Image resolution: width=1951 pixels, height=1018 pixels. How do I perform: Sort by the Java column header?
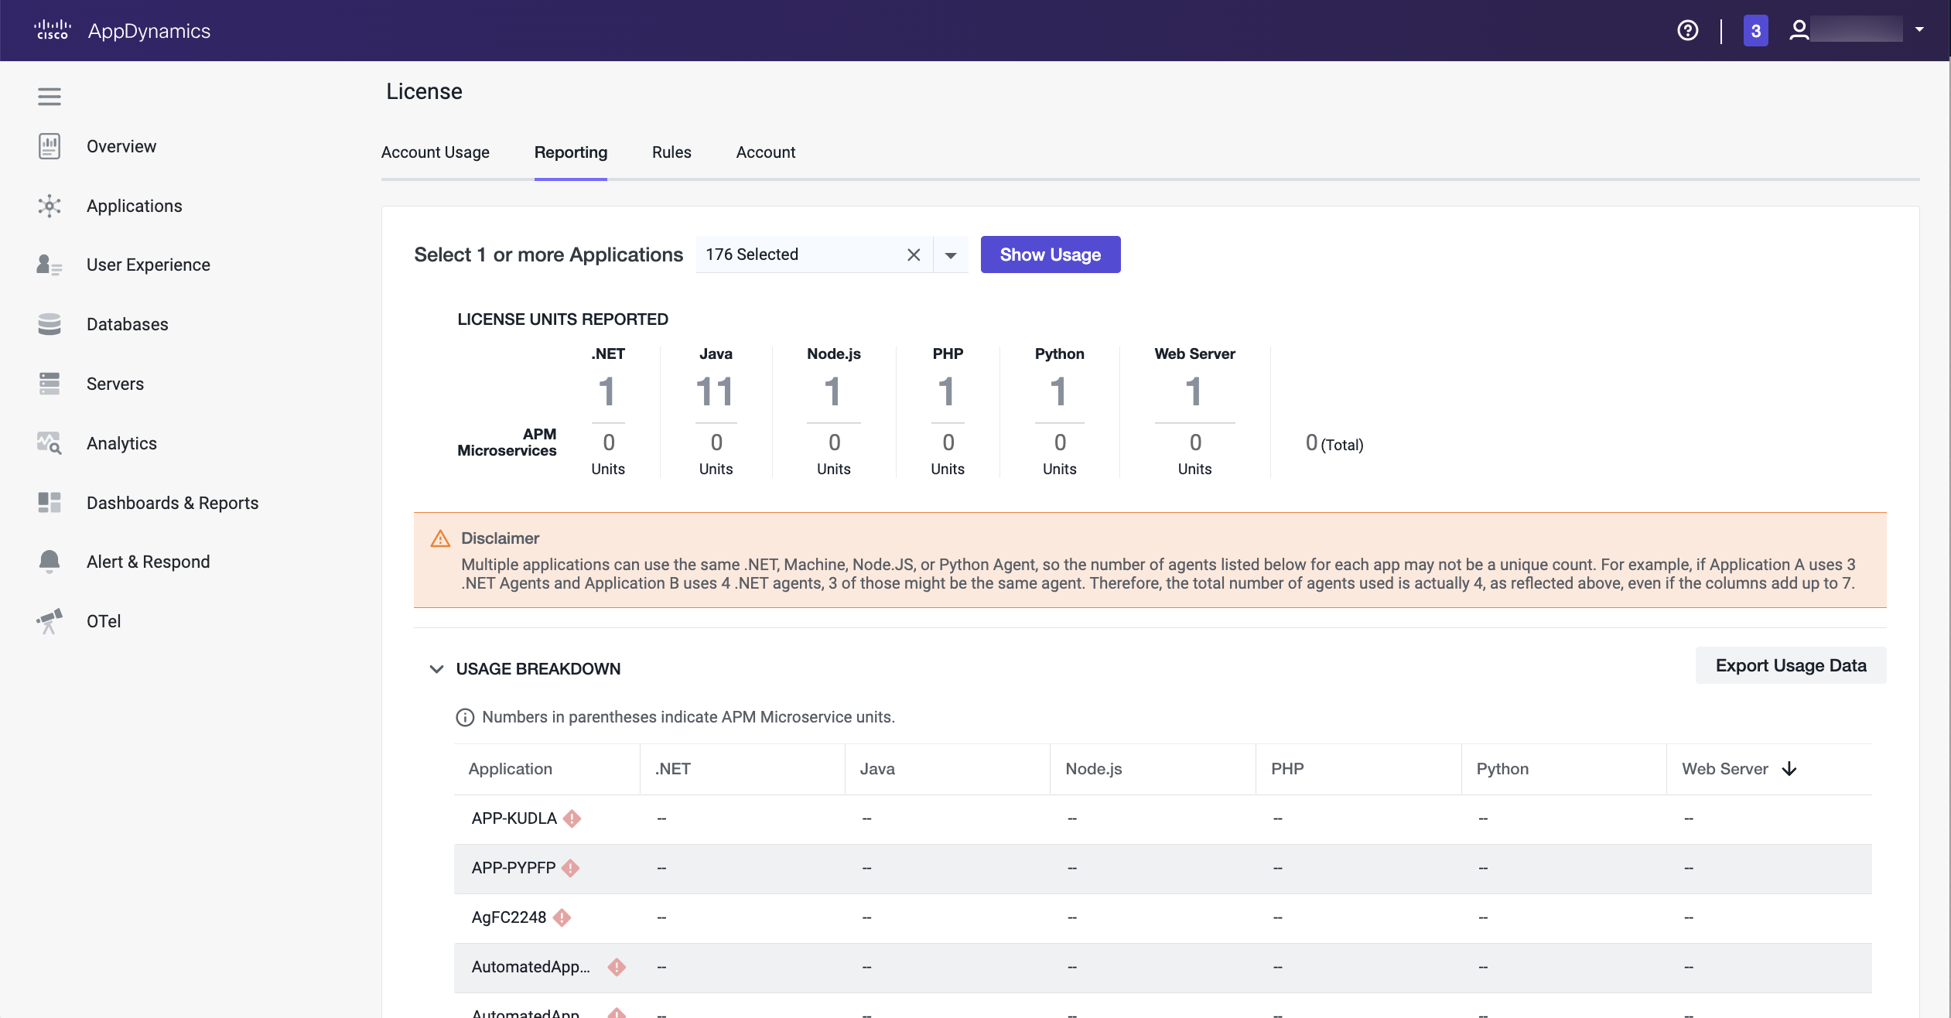(x=877, y=769)
